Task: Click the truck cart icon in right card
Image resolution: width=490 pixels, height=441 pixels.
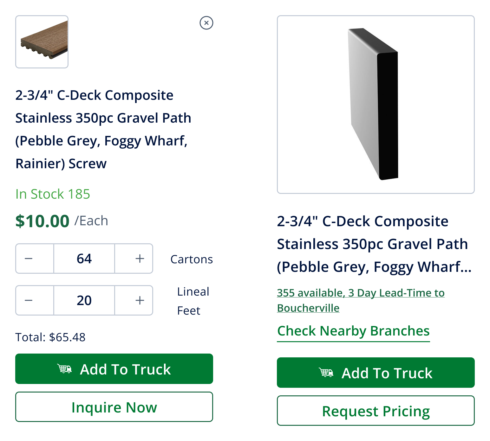Action: tap(326, 373)
